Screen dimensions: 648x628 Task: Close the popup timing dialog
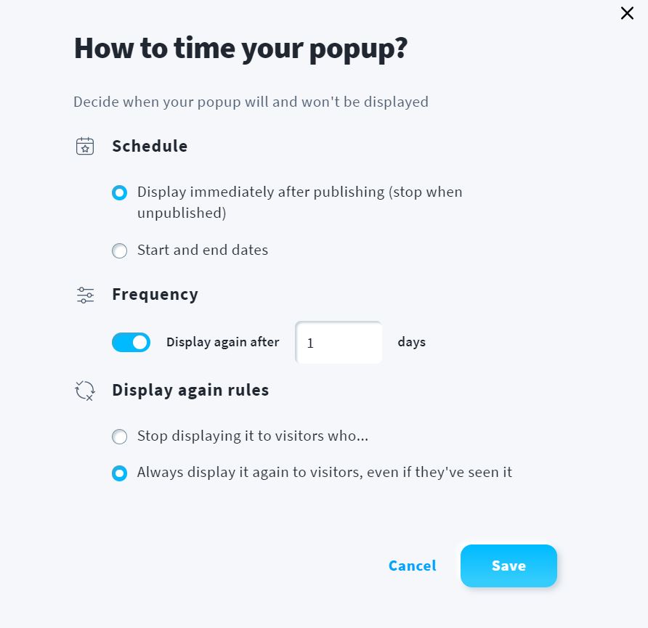[x=627, y=13]
